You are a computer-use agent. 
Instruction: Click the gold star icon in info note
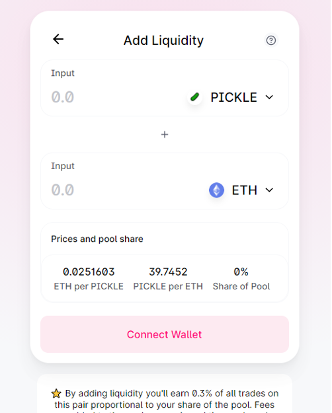(56, 394)
